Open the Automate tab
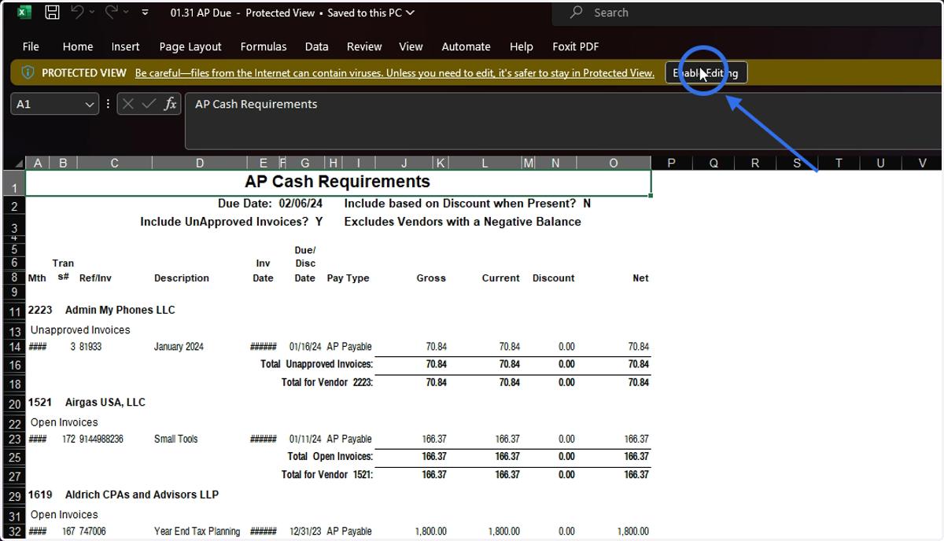The image size is (944, 541). [x=466, y=46]
